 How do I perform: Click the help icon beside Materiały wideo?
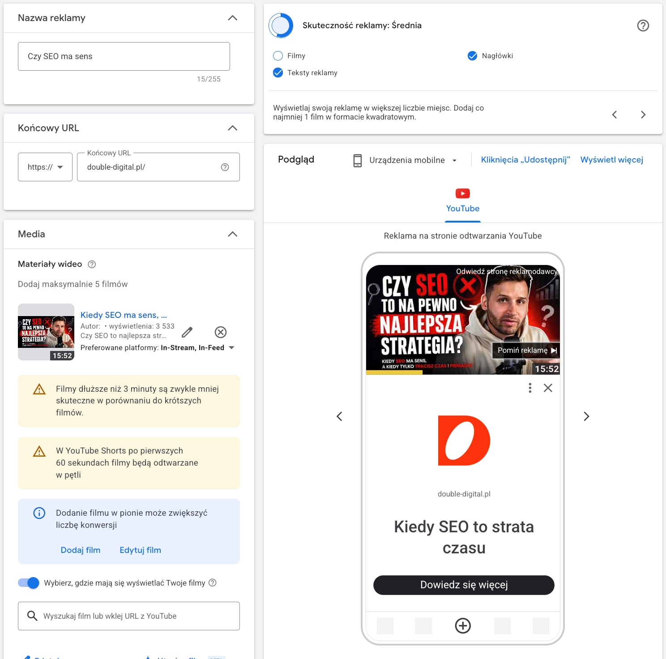pos(92,264)
